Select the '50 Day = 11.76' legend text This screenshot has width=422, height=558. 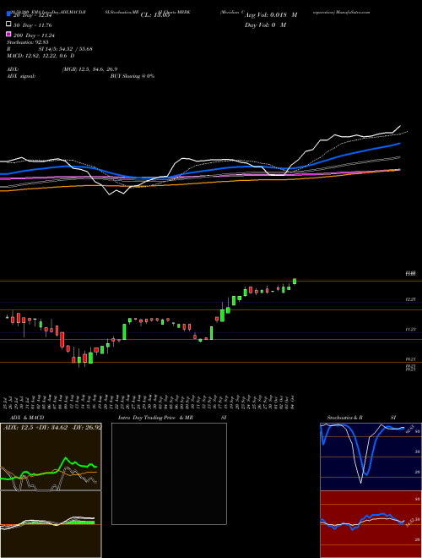tap(33, 25)
